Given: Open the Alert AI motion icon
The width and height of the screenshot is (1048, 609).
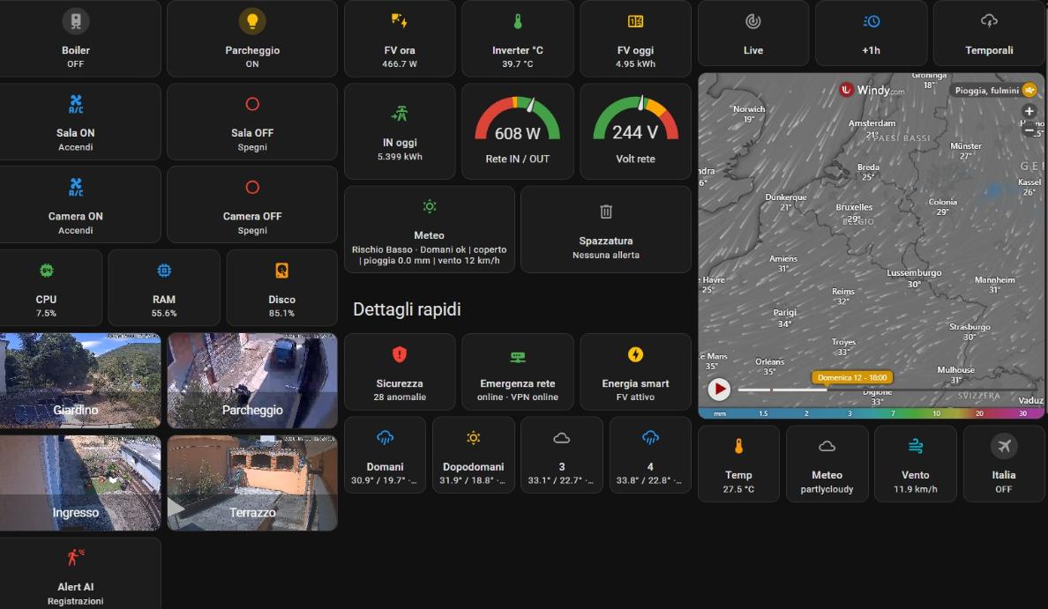Looking at the screenshot, I should (76, 557).
